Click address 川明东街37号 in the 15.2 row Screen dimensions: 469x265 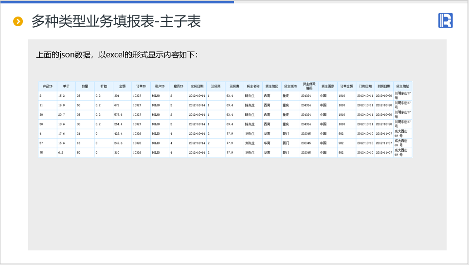pyautogui.click(x=403, y=95)
